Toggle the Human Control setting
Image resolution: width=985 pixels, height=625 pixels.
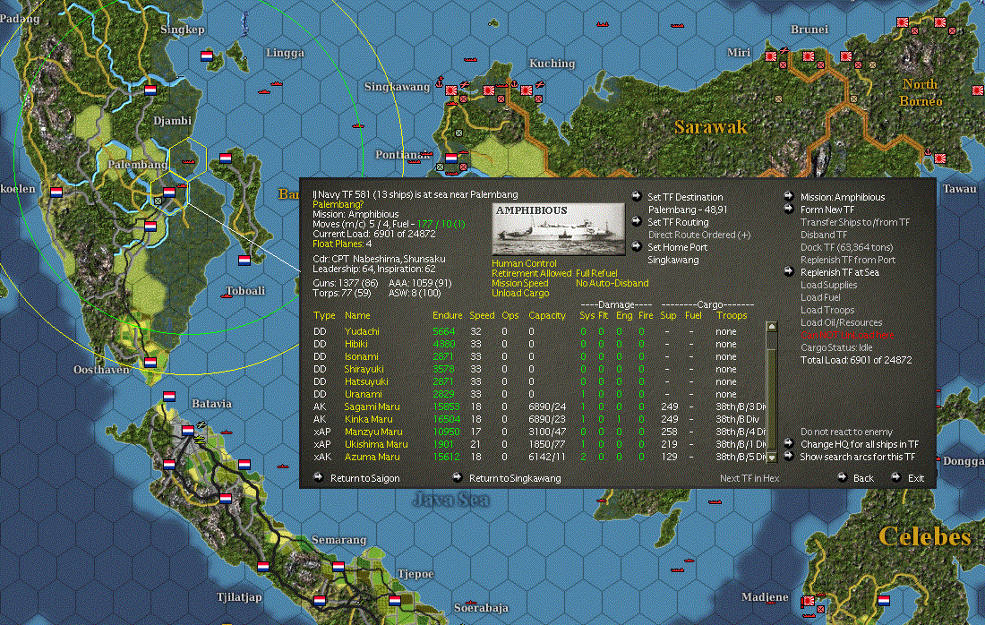tap(524, 263)
